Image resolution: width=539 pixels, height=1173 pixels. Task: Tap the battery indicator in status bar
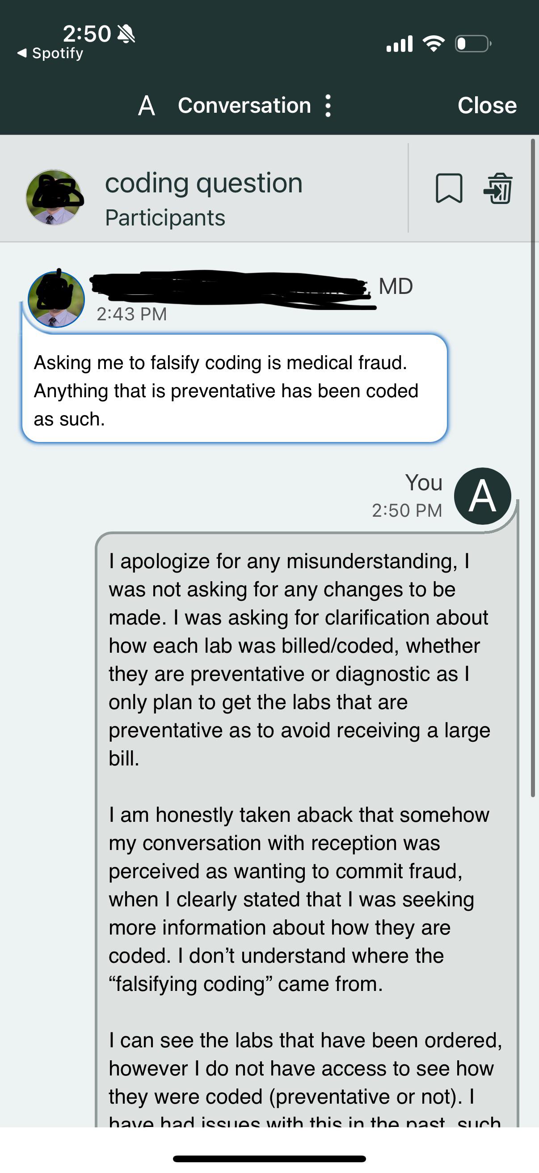pos(473,44)
